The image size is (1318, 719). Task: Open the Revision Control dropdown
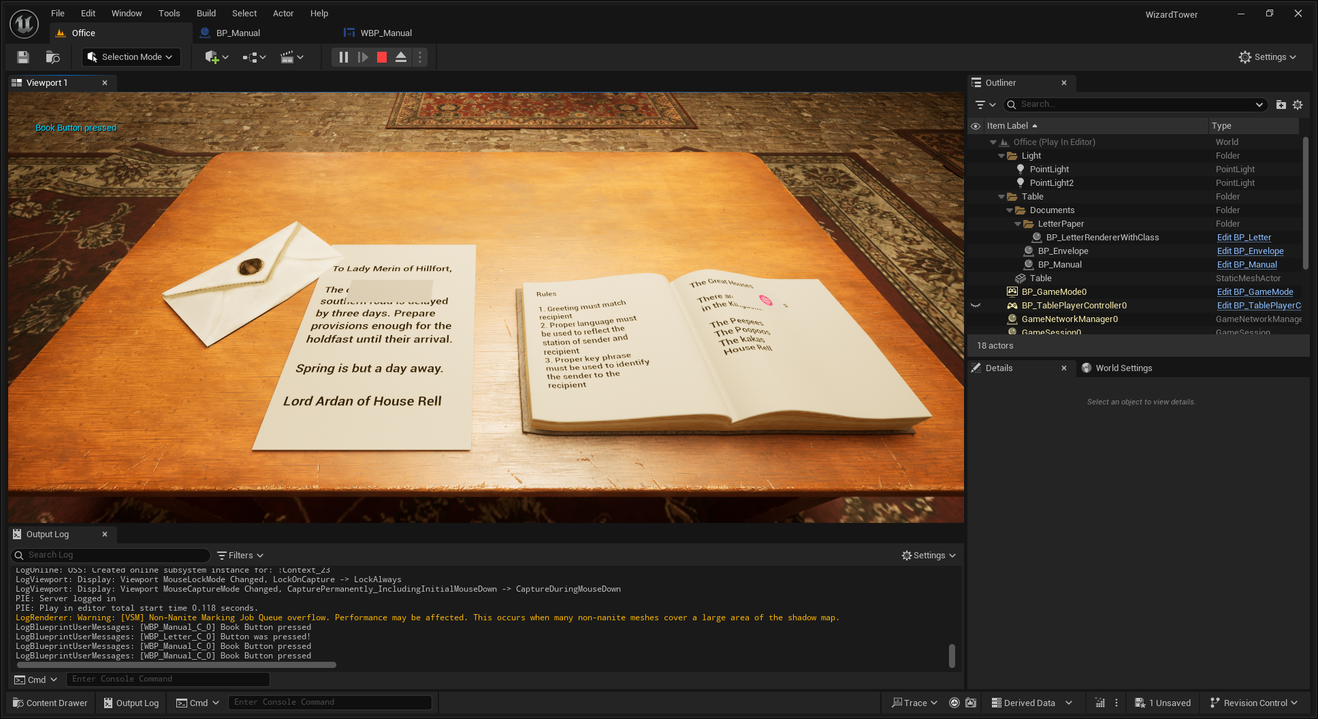pos(1253,703)
